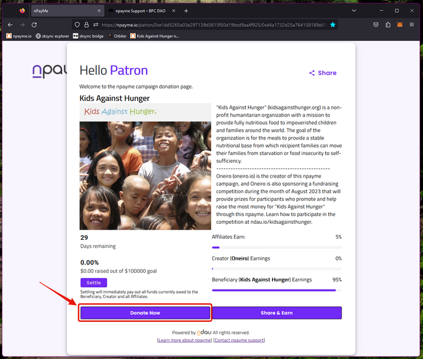
Task: Toggle the bookmark star icon
Action: [333, 25]
